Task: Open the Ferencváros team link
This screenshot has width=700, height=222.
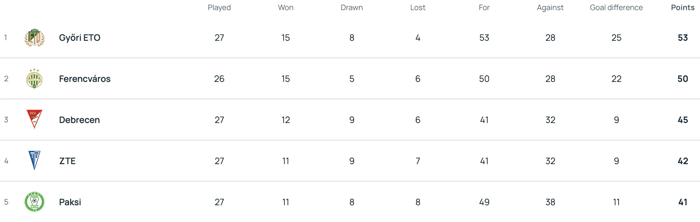Action: [x=85, y=79]
